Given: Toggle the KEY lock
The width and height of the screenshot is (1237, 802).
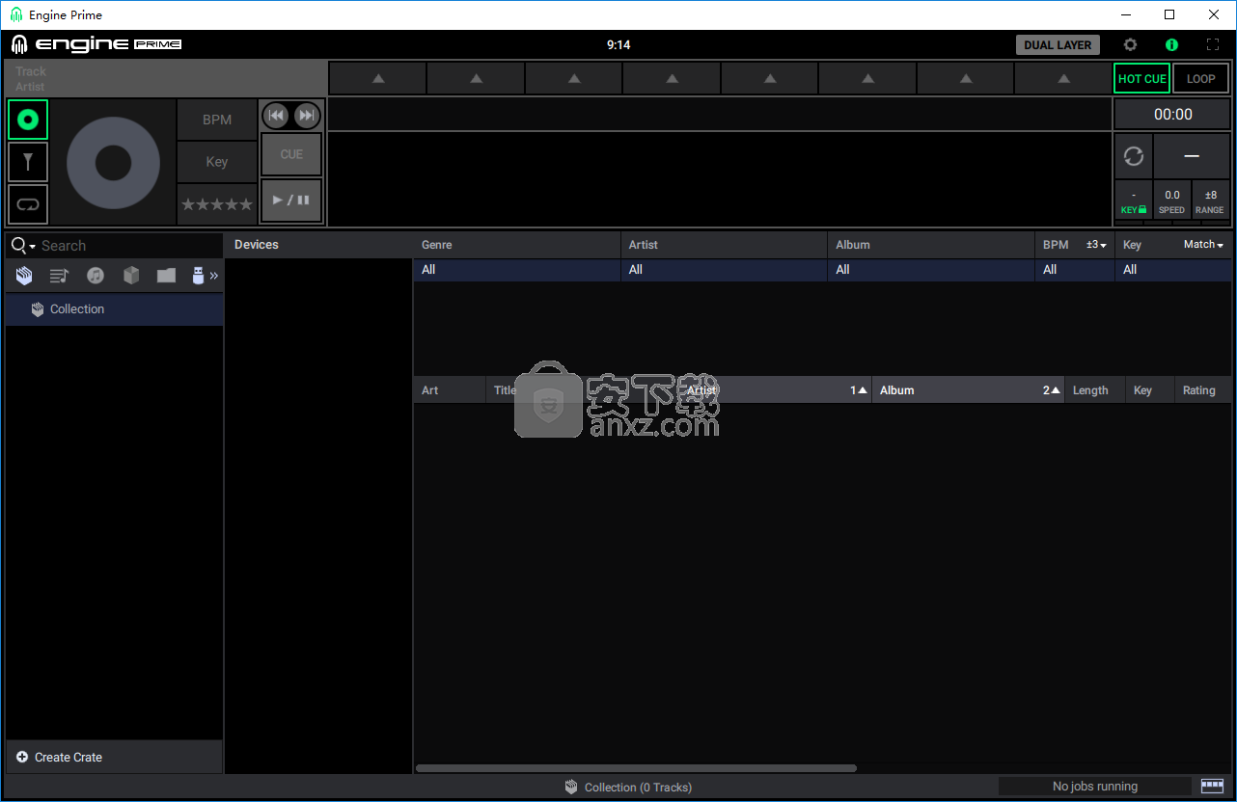Looking at the screenshot, I should [x=1134, y=200].
